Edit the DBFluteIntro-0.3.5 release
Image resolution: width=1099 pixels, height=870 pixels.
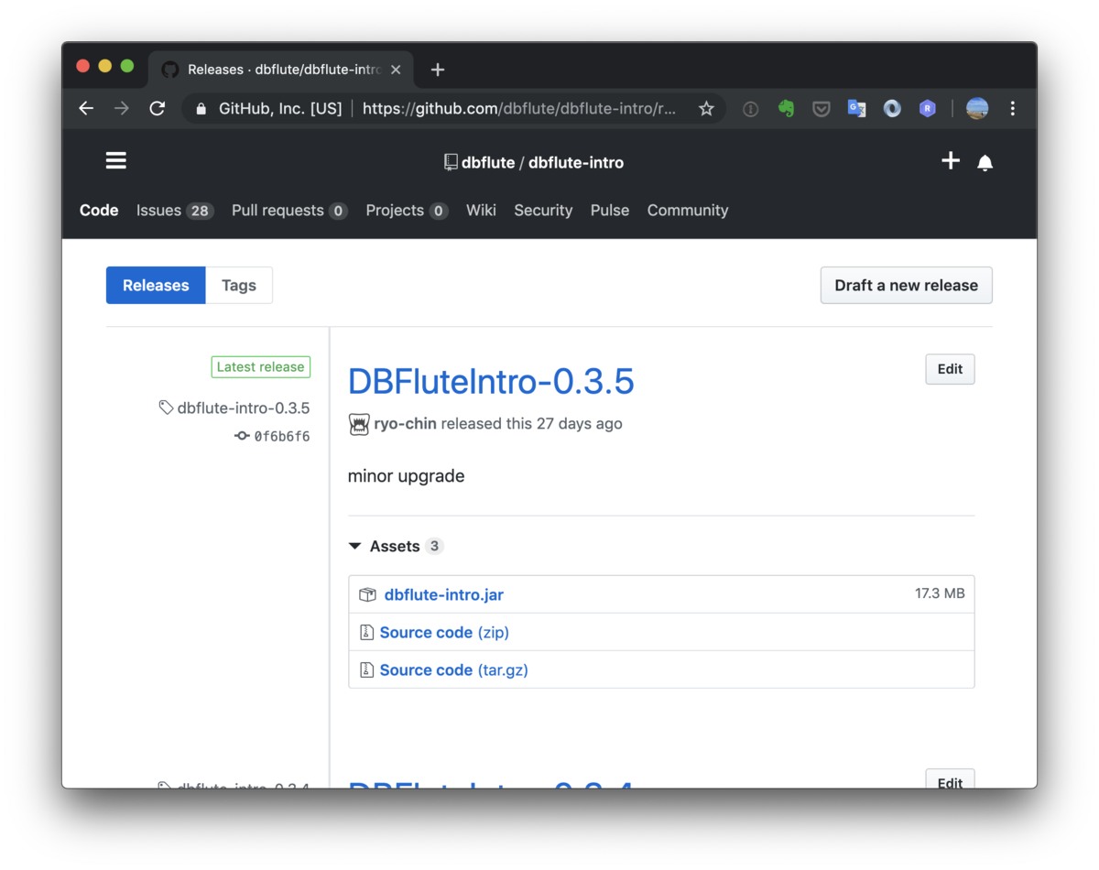click(950, 369)
